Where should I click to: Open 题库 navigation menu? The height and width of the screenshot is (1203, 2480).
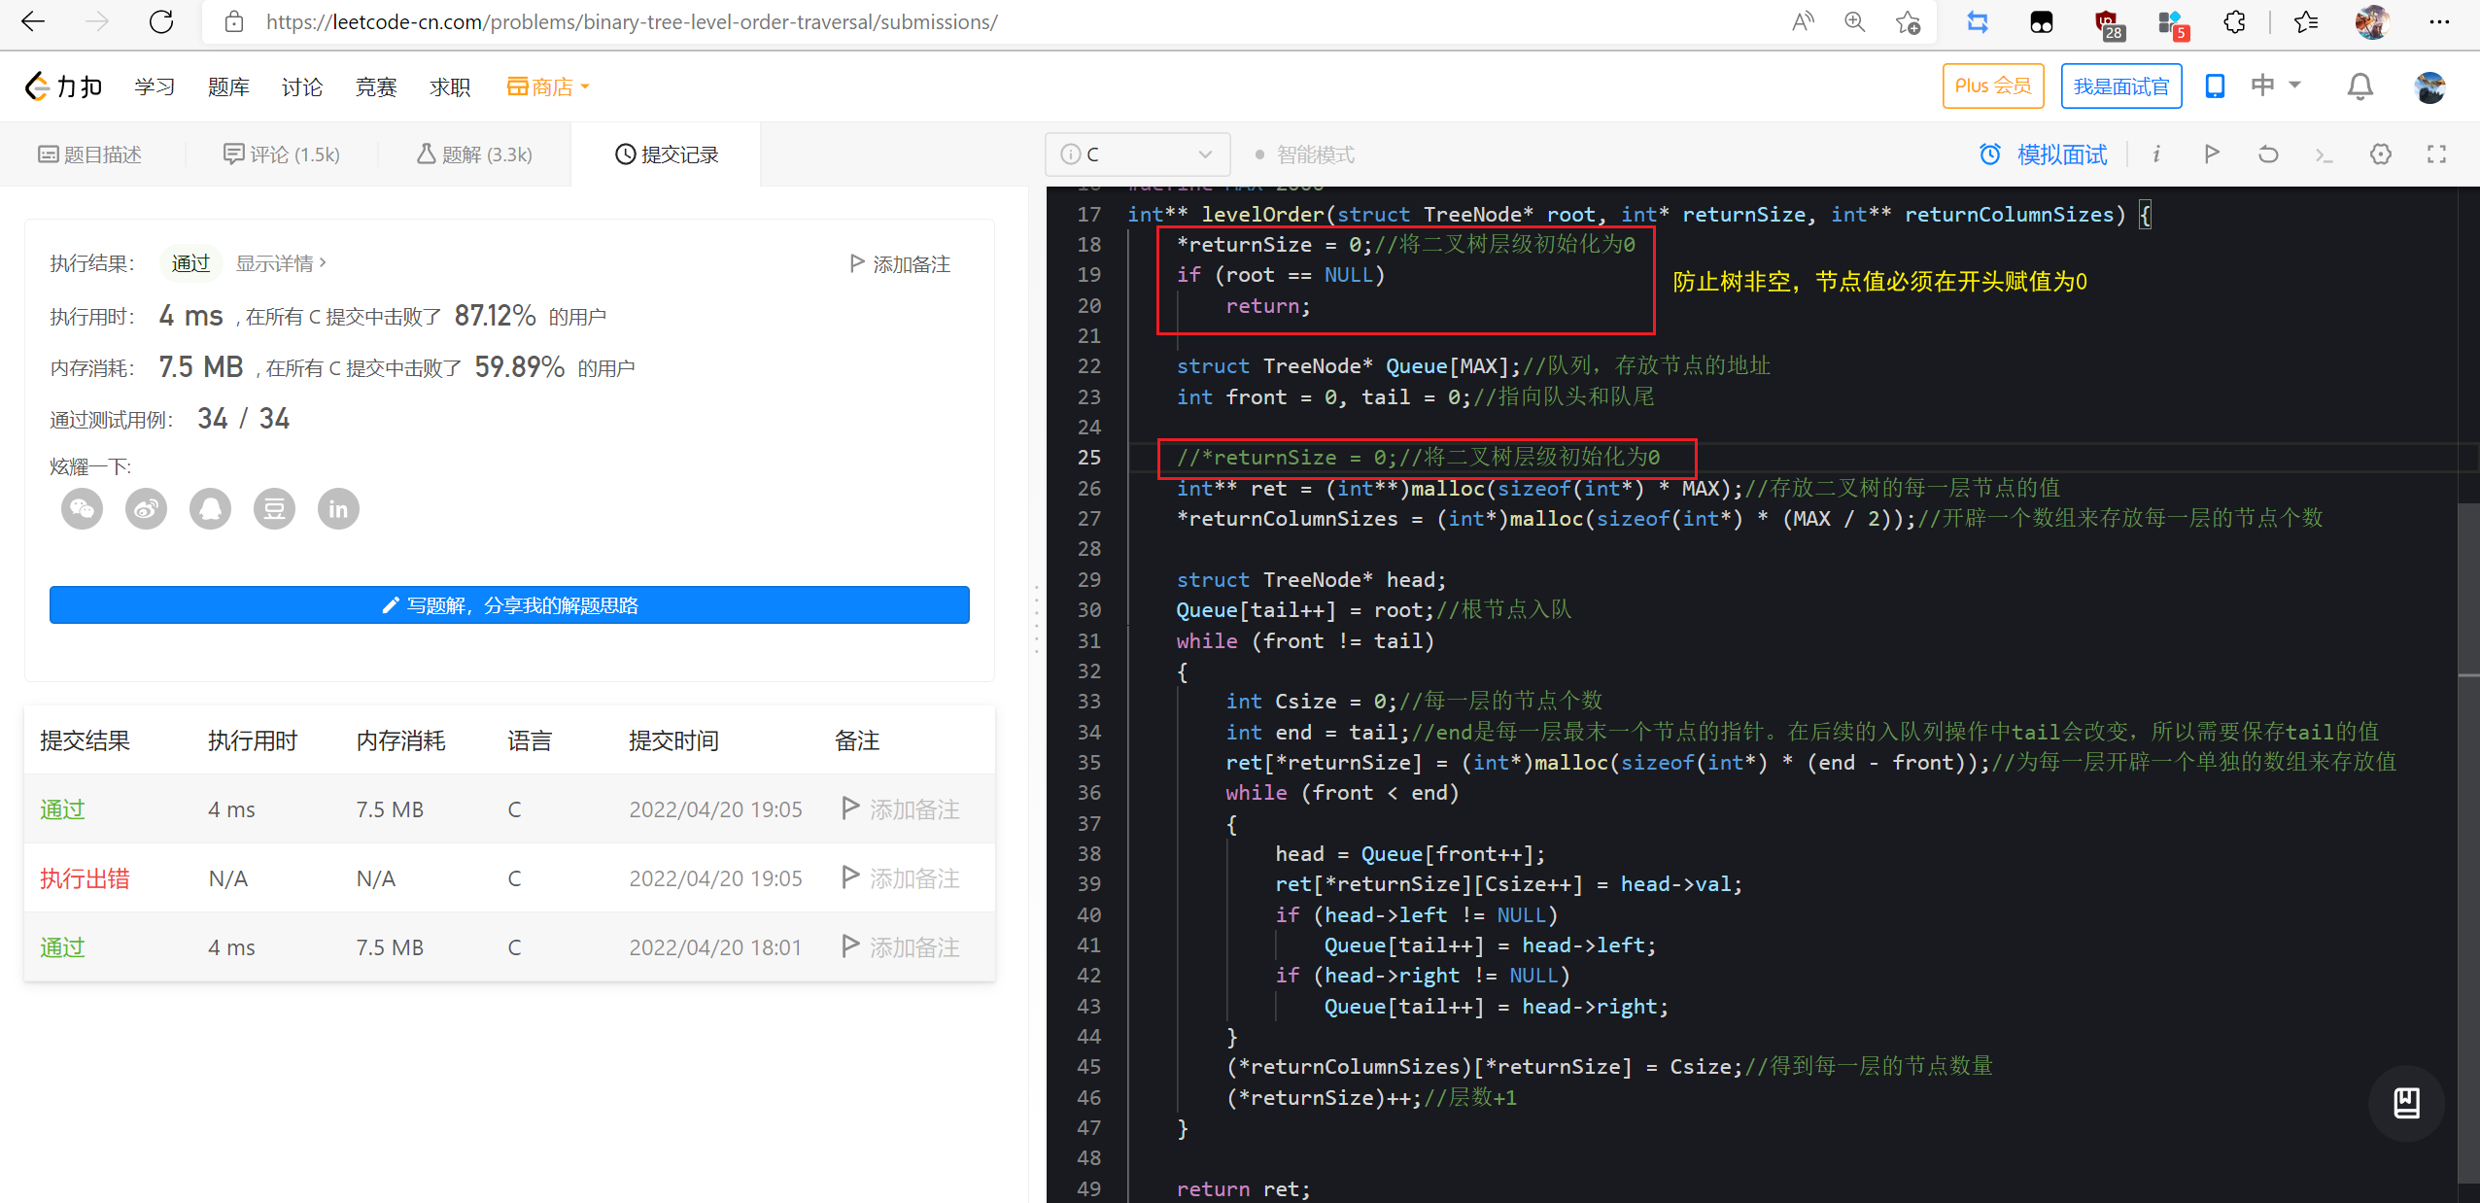point(228,86)
